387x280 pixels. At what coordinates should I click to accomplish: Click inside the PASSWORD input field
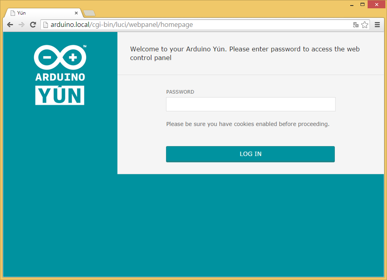click(250, 104)
